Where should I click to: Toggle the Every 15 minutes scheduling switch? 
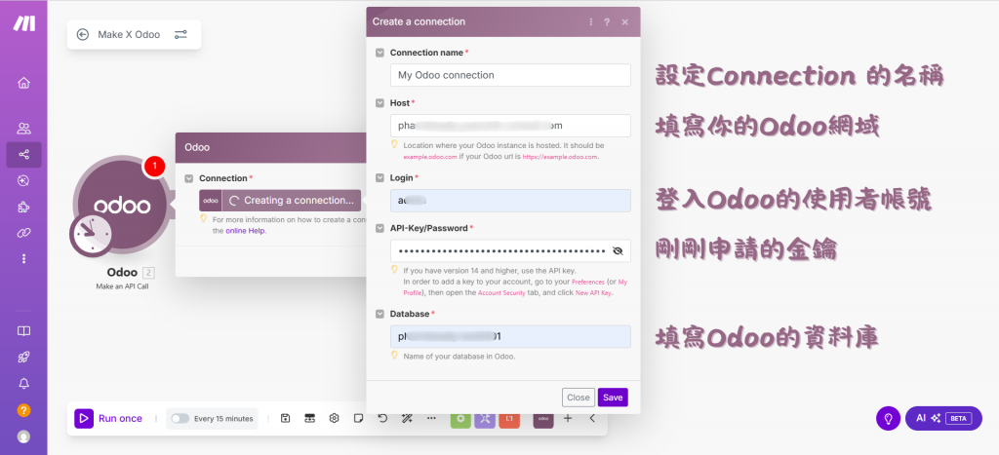[x=180, y=418]
